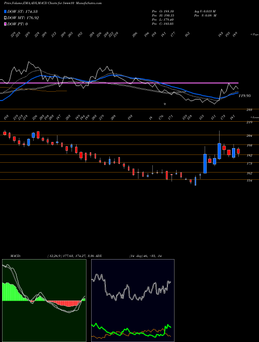Screen dimensions: 259x342
Task: Click the 204 price axis label
Action: tap(249, 136)
